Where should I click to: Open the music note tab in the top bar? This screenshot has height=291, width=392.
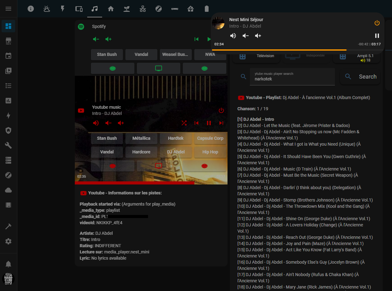tap(95, 9)
